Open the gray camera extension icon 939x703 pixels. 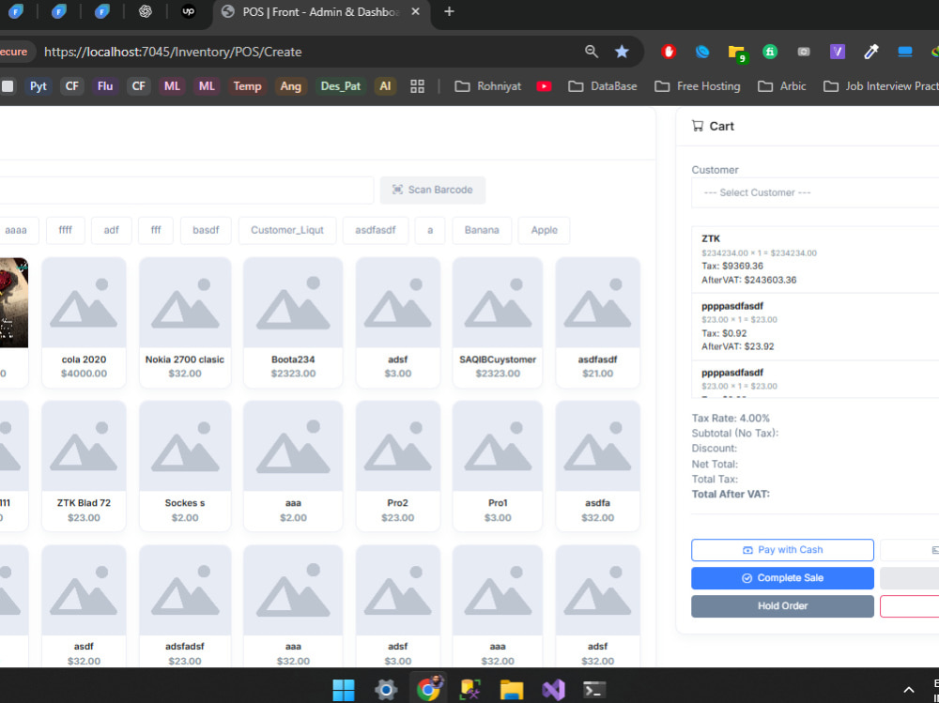coord(804,53)
